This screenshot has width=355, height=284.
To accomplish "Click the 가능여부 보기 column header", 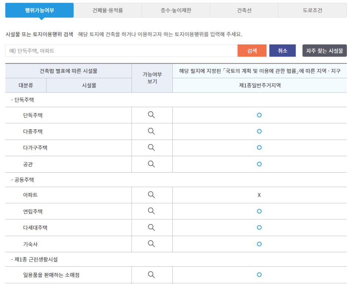I will pyautogui.click(x=152, y=78).
